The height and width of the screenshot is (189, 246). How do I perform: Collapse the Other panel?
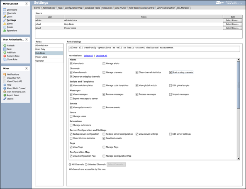click(27, 68)
